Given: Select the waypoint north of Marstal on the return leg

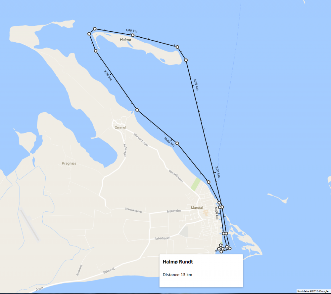Looking at the screenshot, I should [209, 182].
